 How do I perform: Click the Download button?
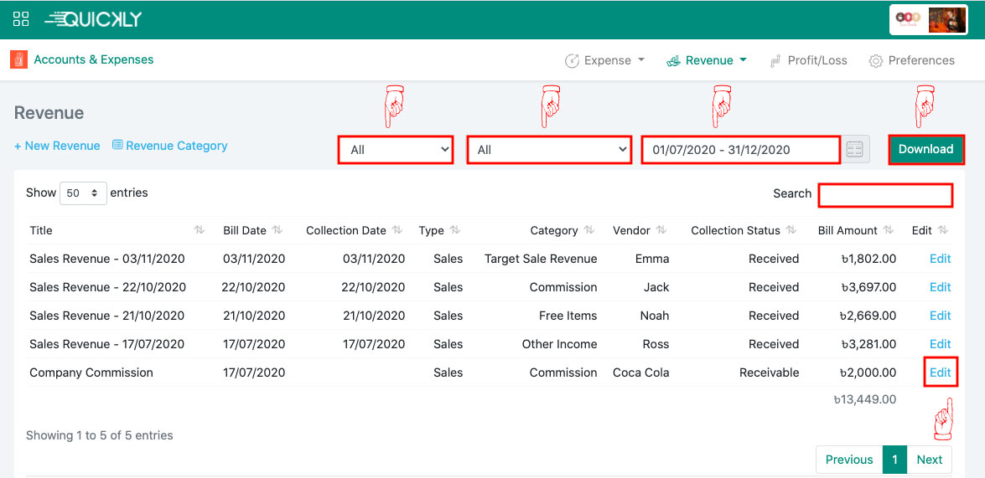(925, 149)
